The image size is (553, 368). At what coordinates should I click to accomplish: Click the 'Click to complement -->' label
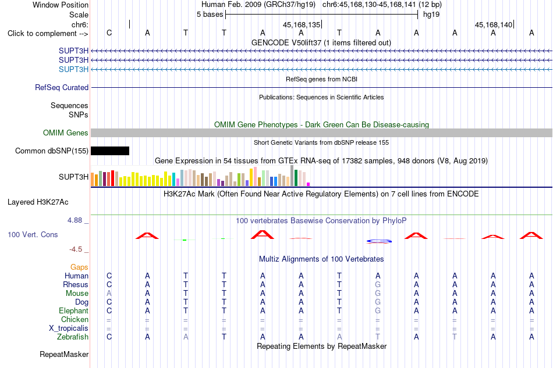[48, 34]
